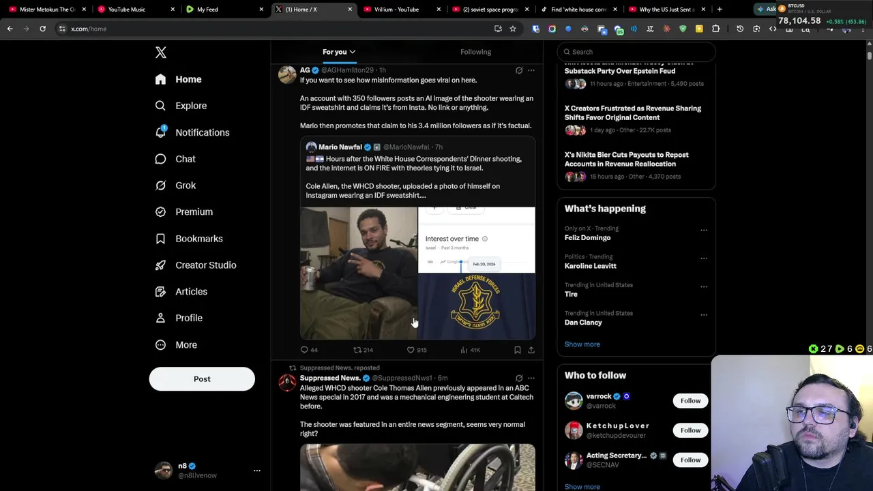Image resolution: width=873 pixels, height=491 pixels.
Task: Open More options in sidebar
Action: click(x=176, y=344)
